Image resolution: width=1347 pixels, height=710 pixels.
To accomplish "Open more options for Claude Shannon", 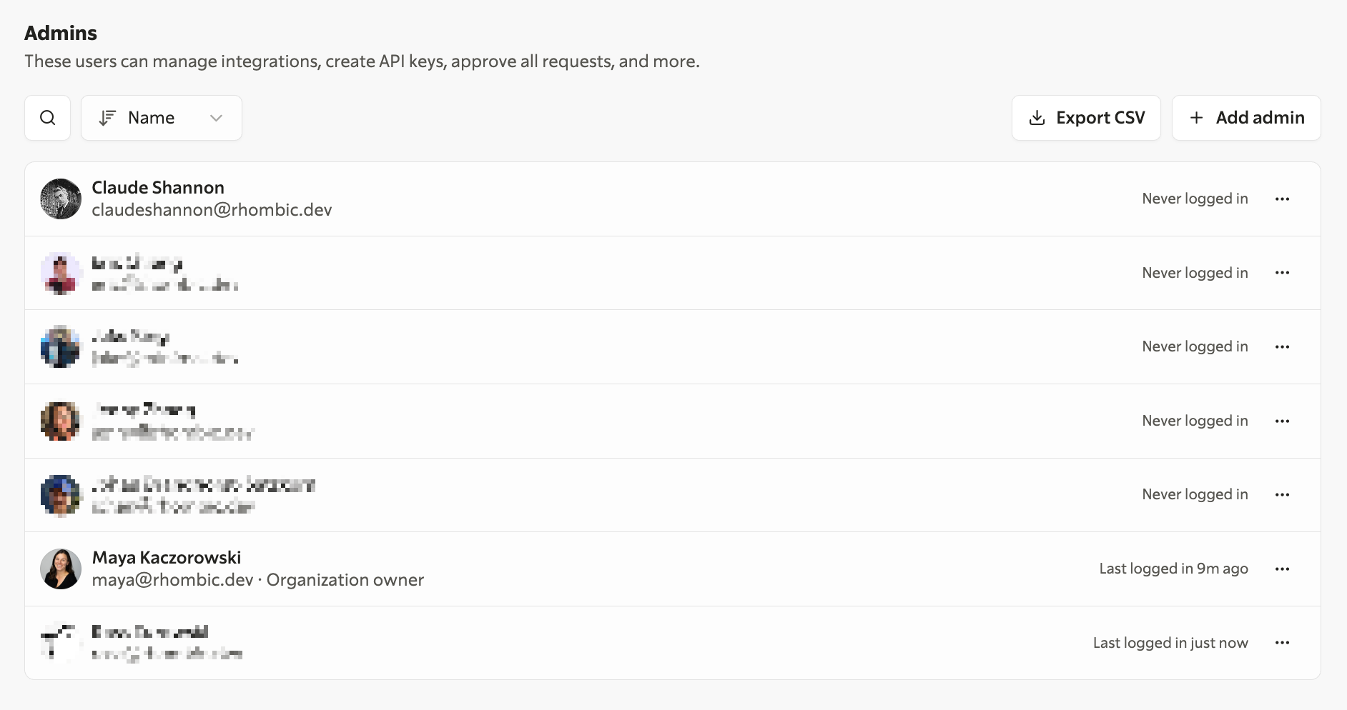I will point(1282,199).
